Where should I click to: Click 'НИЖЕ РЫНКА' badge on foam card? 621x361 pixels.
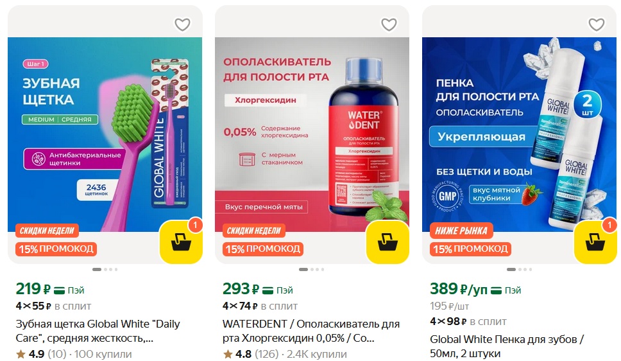[461, 231]
